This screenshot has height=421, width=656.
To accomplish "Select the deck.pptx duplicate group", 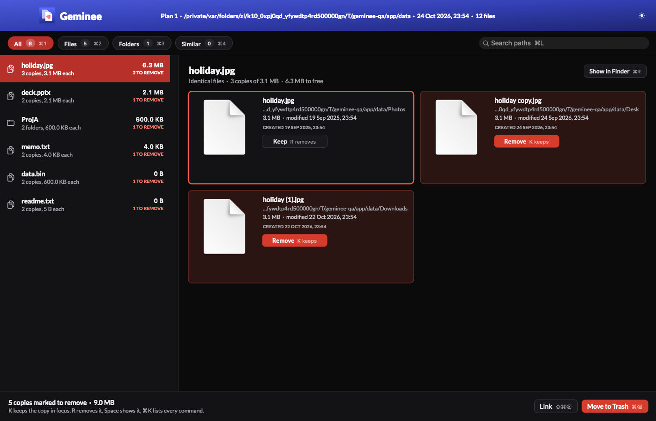I will coord(85,96).
